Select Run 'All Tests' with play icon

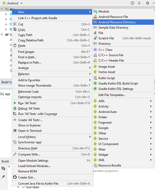pos(27,103)
